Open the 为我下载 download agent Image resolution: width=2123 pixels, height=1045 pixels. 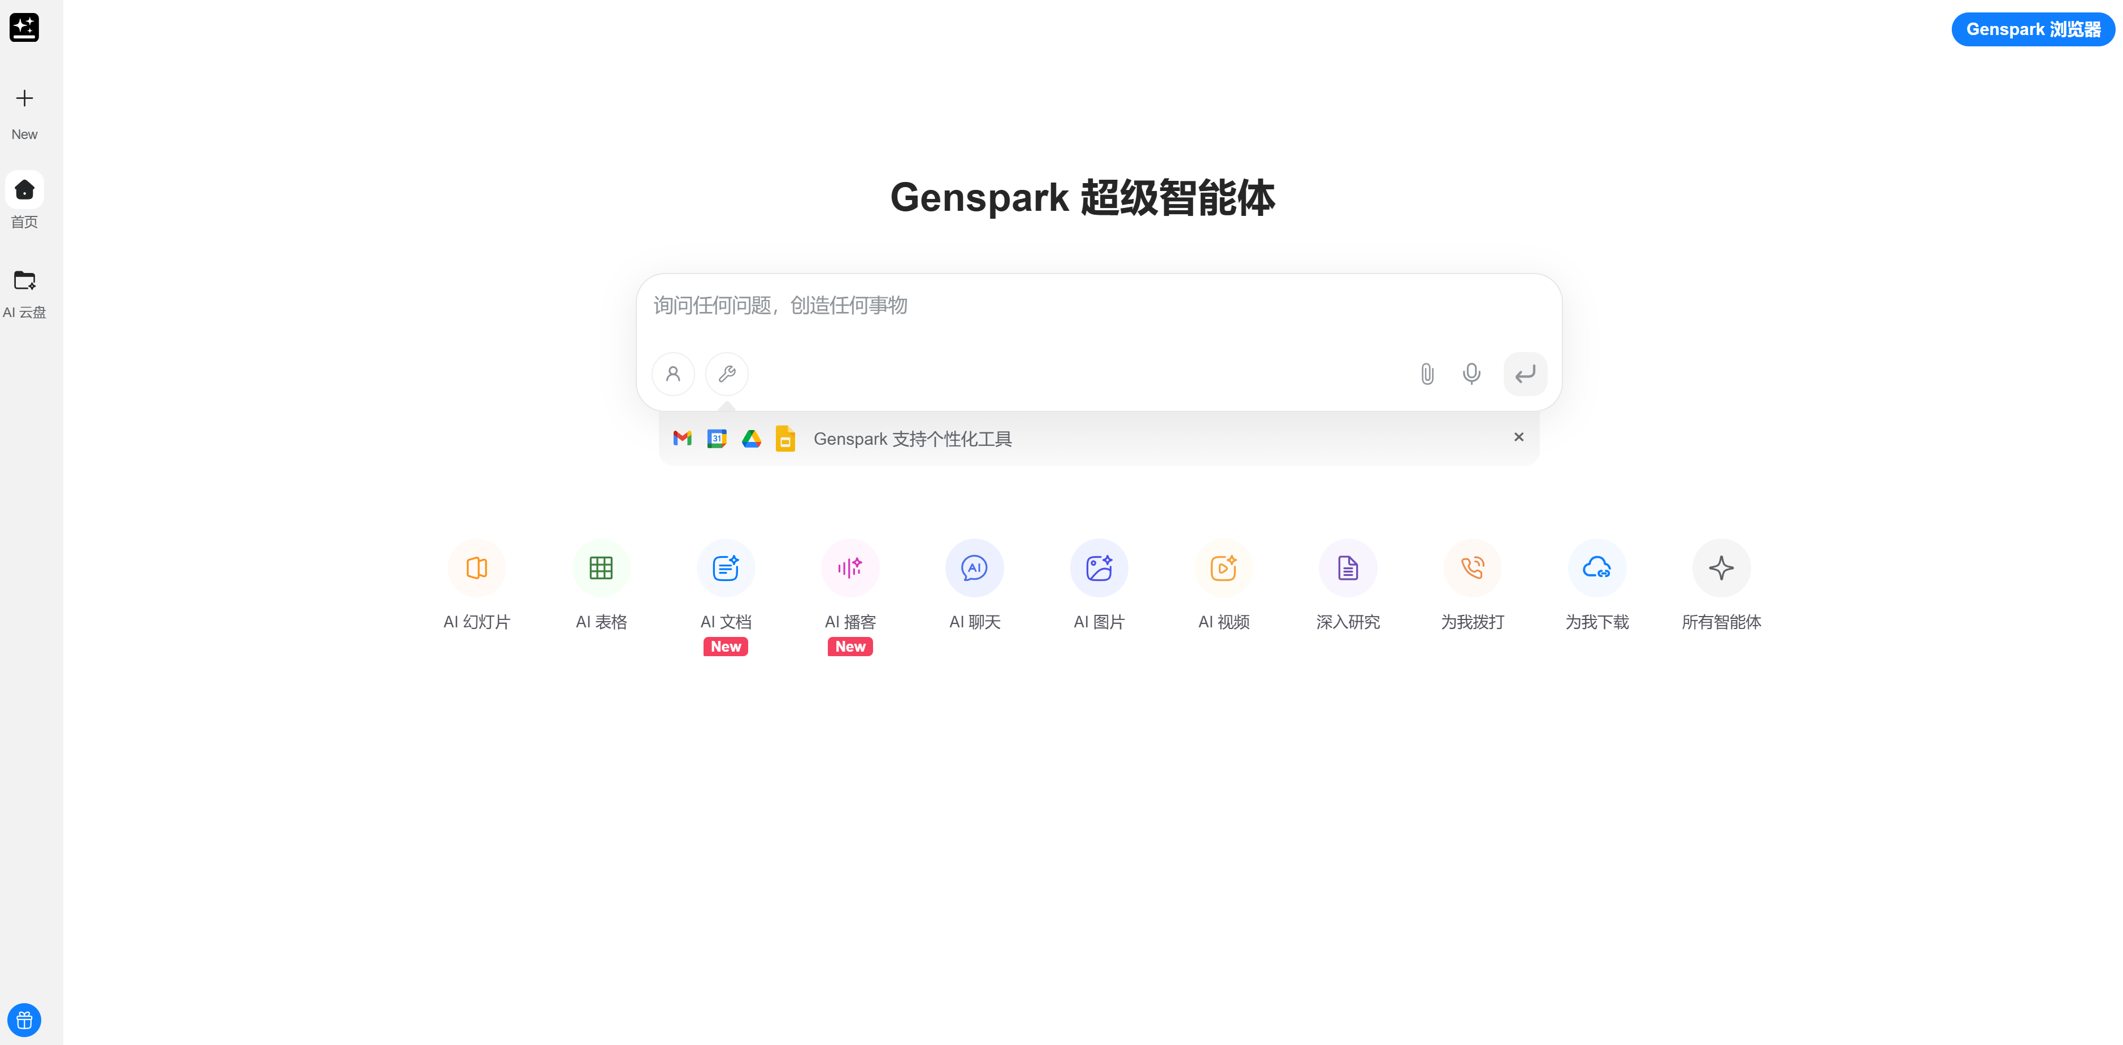1596,586
